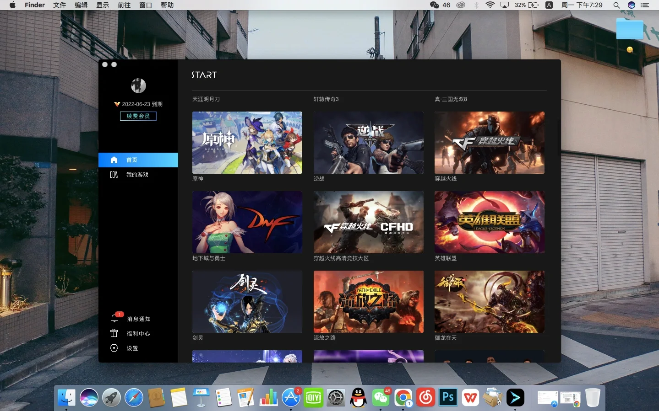Image resolution: width=659 pixels, height=411 pixels.
Task: Launch QQ penguin icon in Dock
Action: tap(358, 398)
